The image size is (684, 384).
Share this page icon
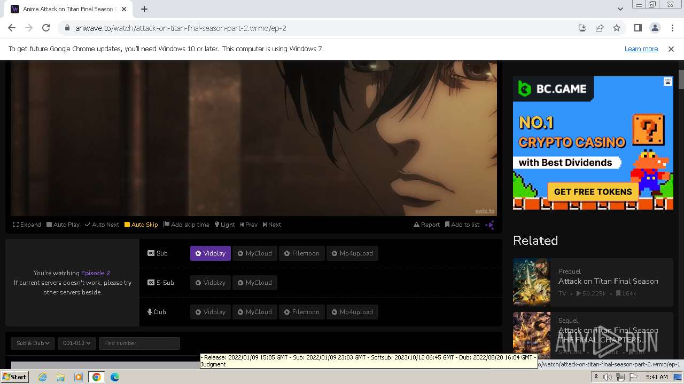point(600,28)
